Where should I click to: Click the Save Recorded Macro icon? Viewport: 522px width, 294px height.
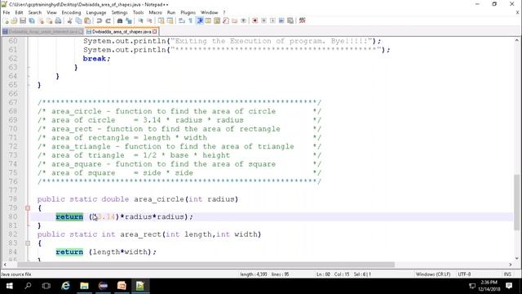[290, 20]
